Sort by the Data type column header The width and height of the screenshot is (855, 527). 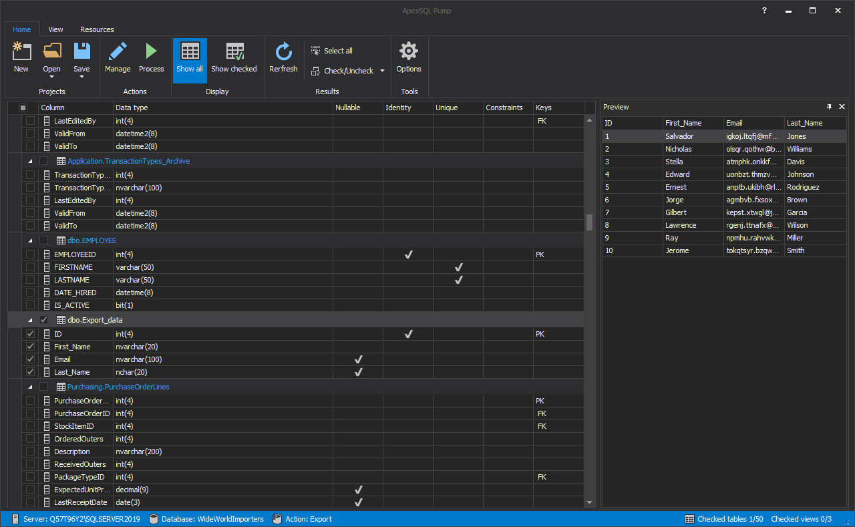click(222, 108)
